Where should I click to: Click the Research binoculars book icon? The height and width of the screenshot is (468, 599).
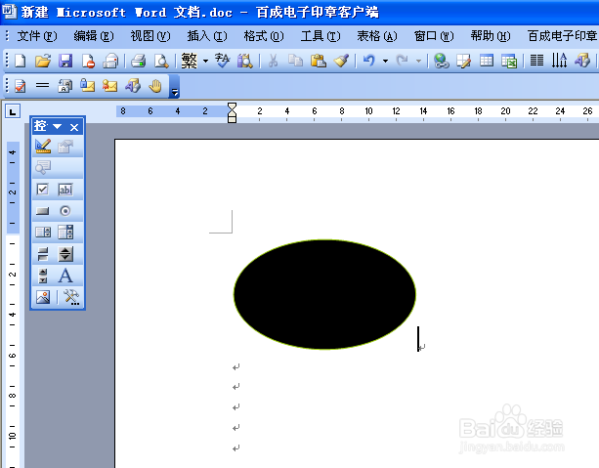pyautogui.click(x=245, y=61)
